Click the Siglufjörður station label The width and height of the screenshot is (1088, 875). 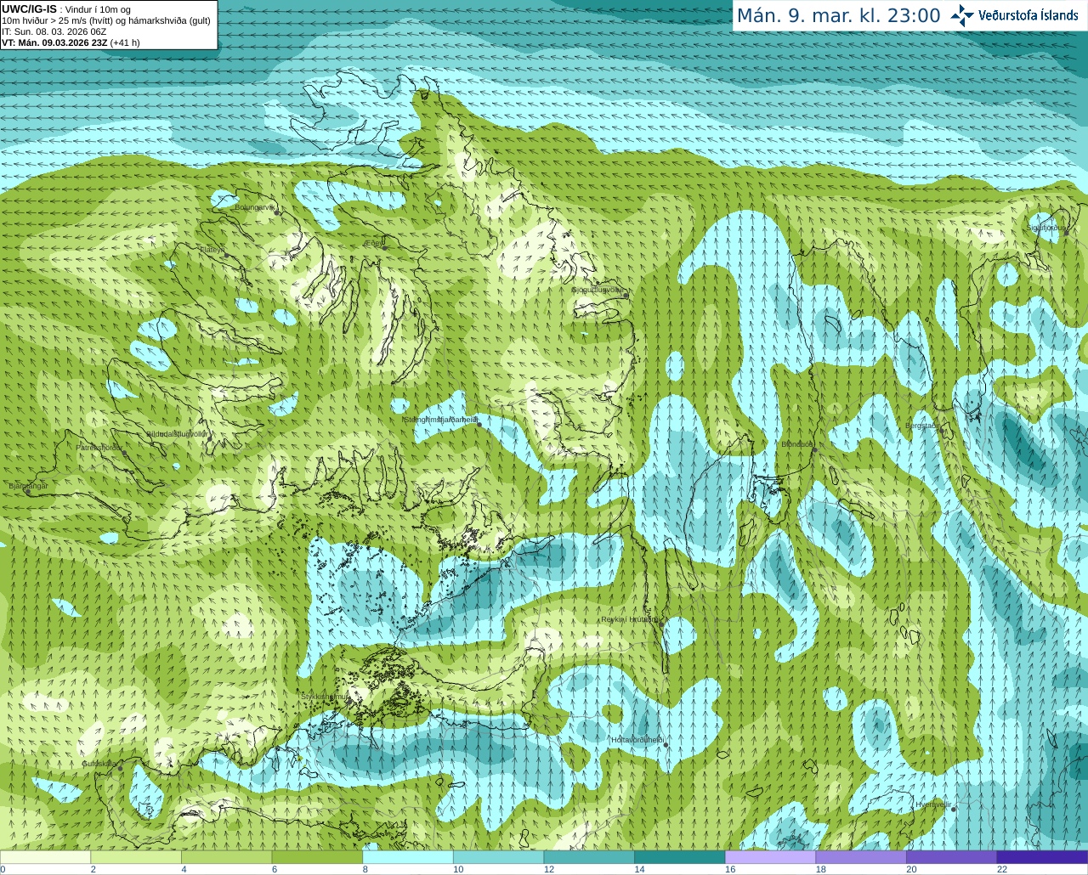1047,228
